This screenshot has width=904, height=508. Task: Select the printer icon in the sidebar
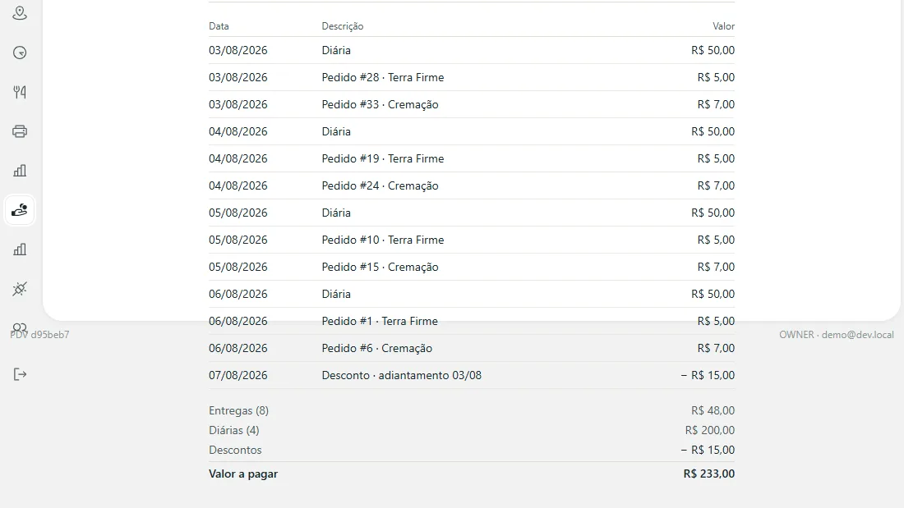[x=20, y=131]
